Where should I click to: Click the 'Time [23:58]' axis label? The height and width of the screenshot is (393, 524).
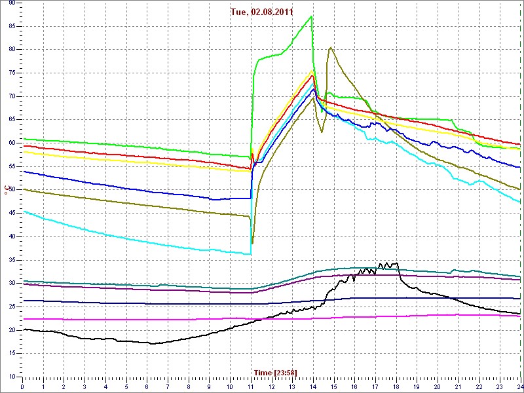point(276,373)
